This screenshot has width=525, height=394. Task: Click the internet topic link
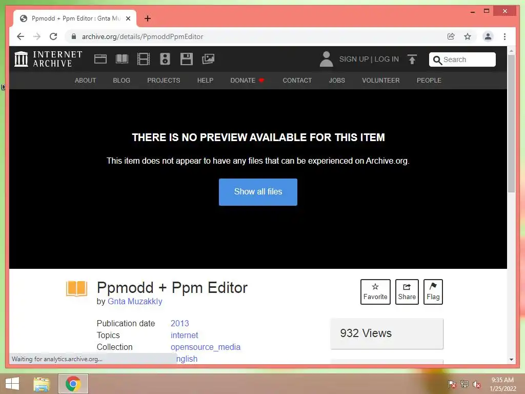(185, 335)
